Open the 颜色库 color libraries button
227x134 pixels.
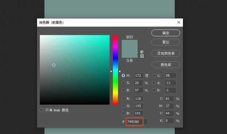pos(166,65)
